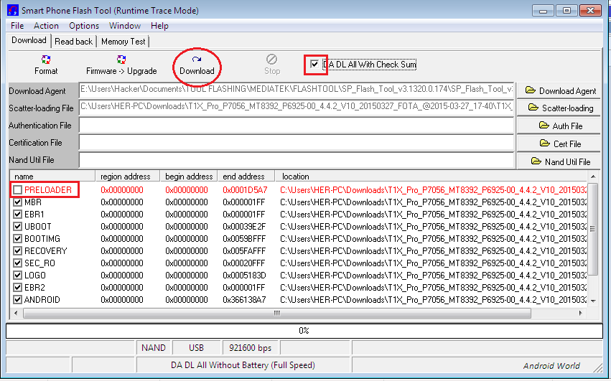Click the DA DL All Without Battery status
Viewport: 611px width, 381px height.
click(x=243, y=365)
